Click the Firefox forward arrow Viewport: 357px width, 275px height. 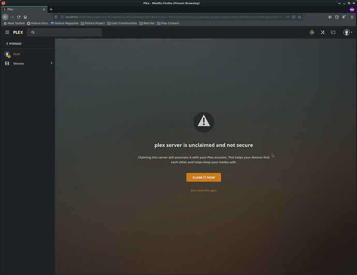tap(12, 17)
